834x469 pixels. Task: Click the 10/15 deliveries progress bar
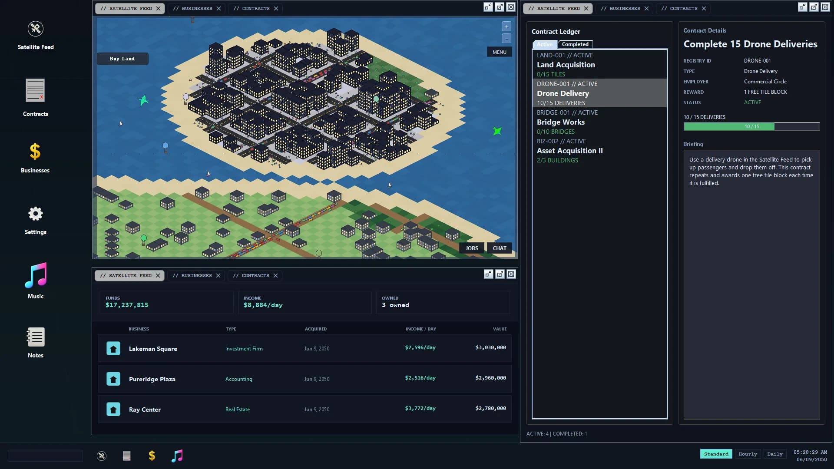click(x=751, y=126)
